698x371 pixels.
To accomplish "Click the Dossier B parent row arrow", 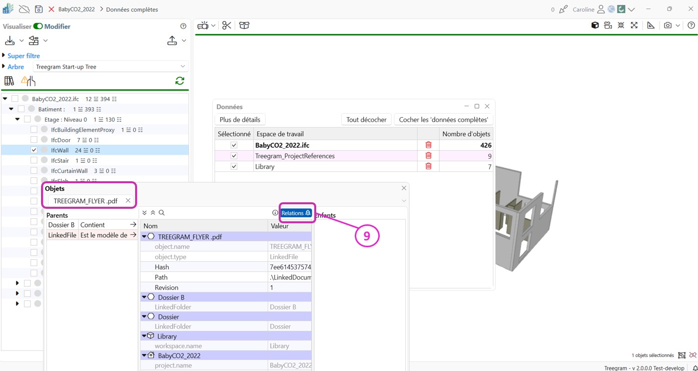I will coord(133,225).
